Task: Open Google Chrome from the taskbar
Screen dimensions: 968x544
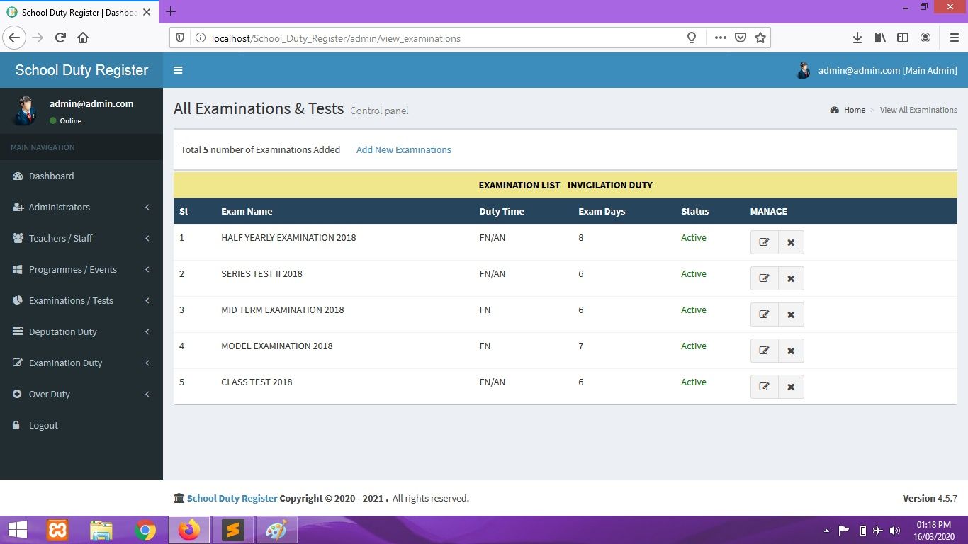Action: 145,530
